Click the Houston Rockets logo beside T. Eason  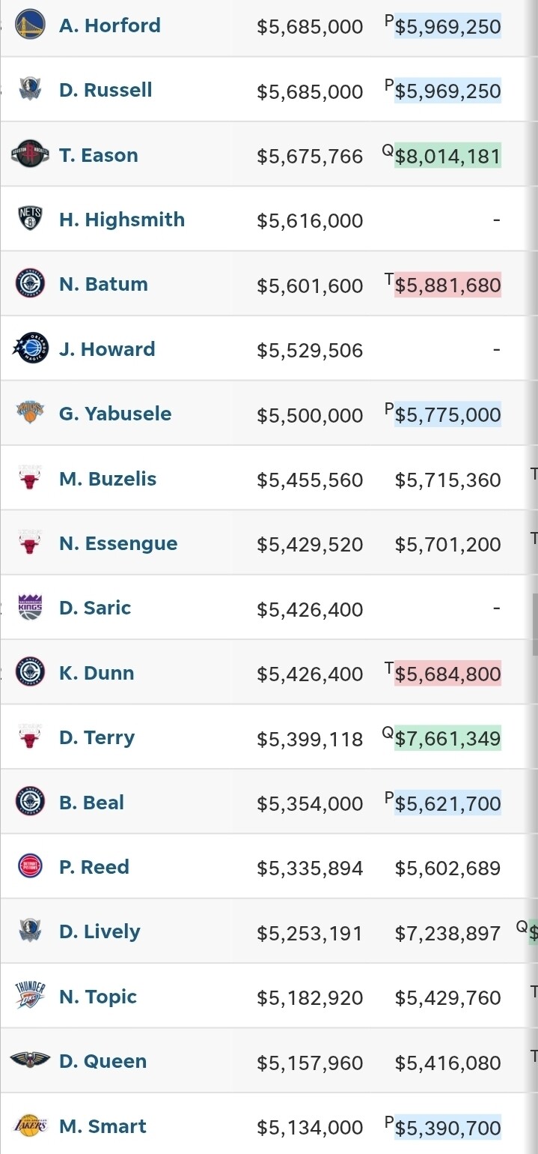pos(31,154)
